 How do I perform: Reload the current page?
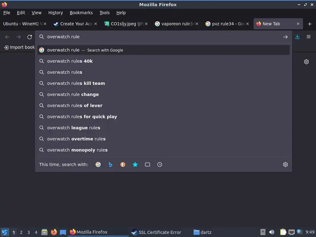click(x=30, y=37)
